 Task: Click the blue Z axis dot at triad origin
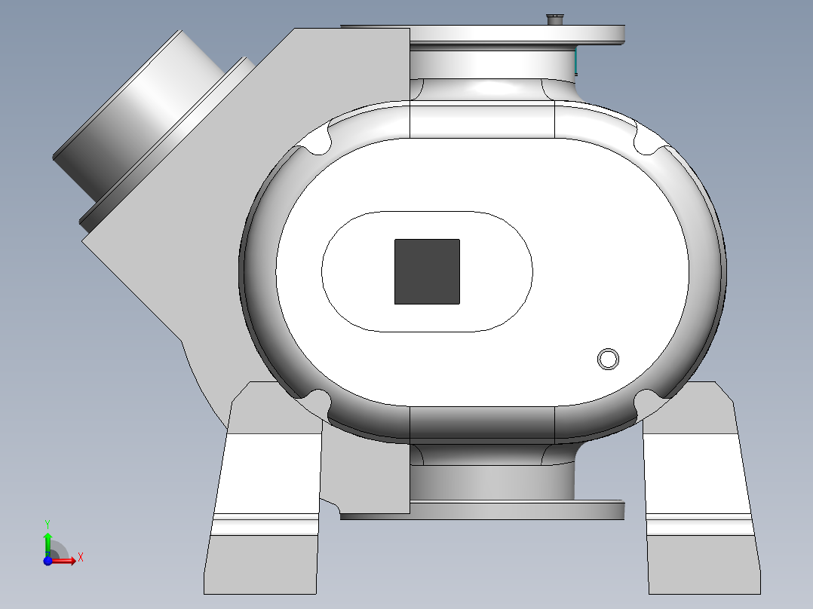(x=48, y=561)
